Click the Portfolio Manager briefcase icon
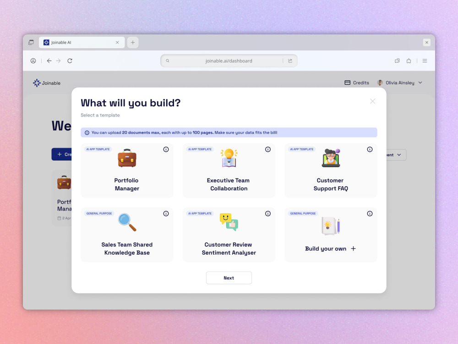Viewport: 458px width, 344px height. tap(127, 158)
